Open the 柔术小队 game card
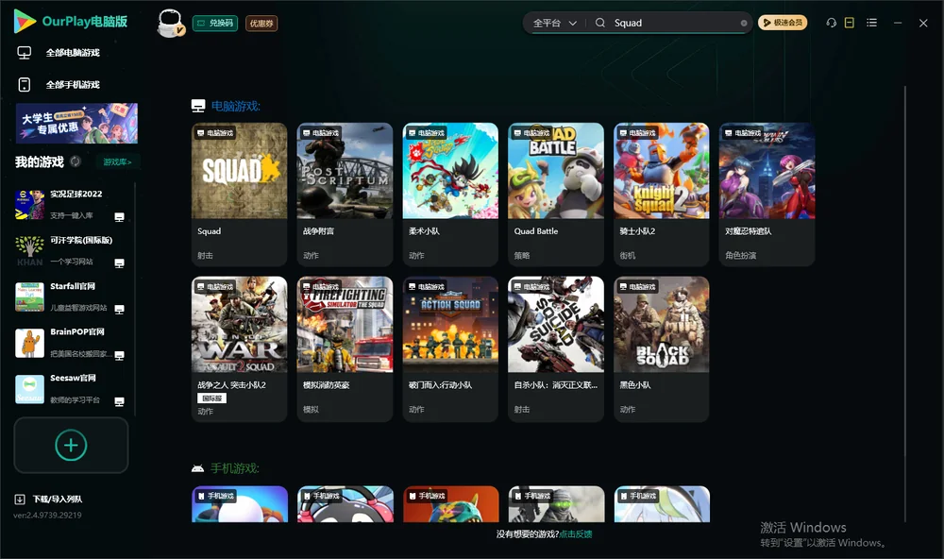The height and width of the screenshot is (559, 944). [450, 194]
